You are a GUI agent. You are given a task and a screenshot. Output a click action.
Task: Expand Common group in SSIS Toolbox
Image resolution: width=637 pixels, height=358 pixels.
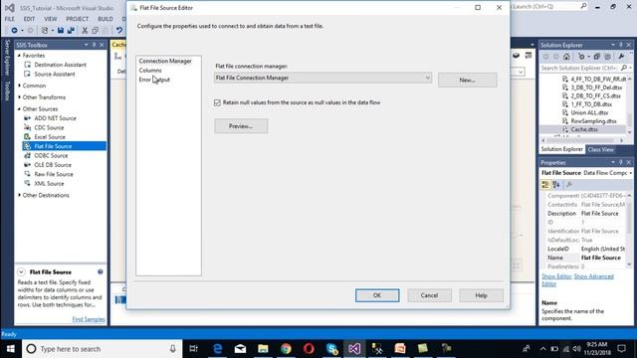[19, 86]
